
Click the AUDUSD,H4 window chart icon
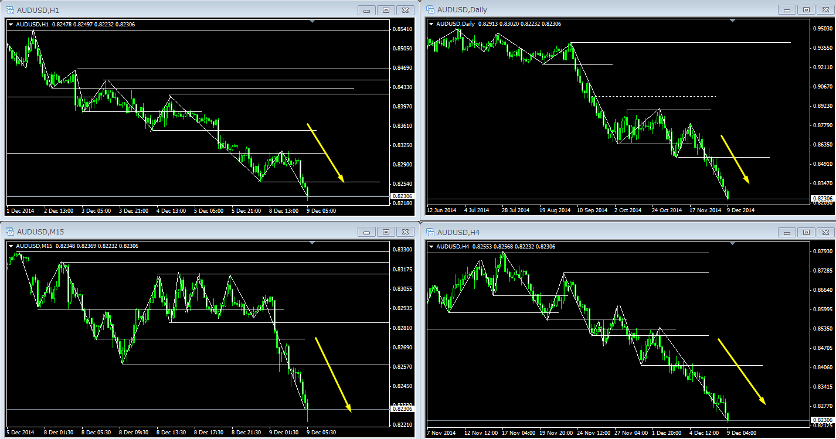430,232
